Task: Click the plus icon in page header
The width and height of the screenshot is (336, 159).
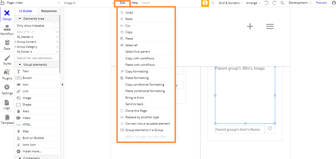Action: [250, 26]
